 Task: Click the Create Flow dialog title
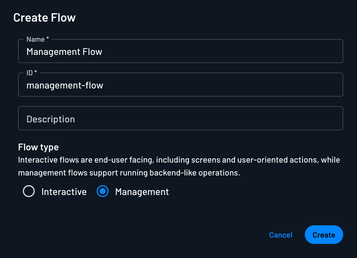[44, 17]
